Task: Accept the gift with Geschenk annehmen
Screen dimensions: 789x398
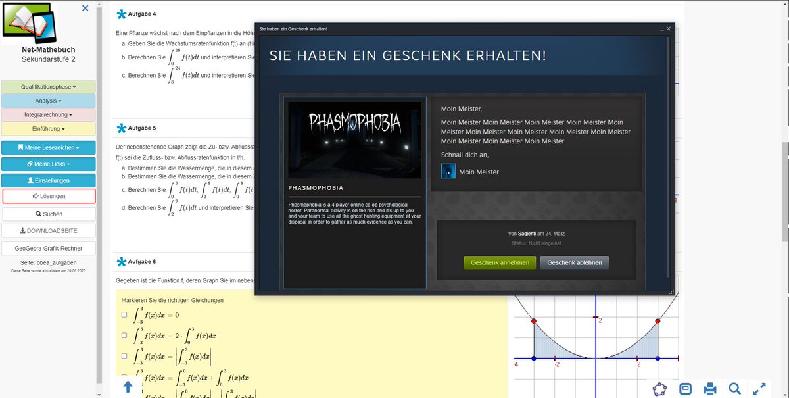Action: click(x=500, y=262)
